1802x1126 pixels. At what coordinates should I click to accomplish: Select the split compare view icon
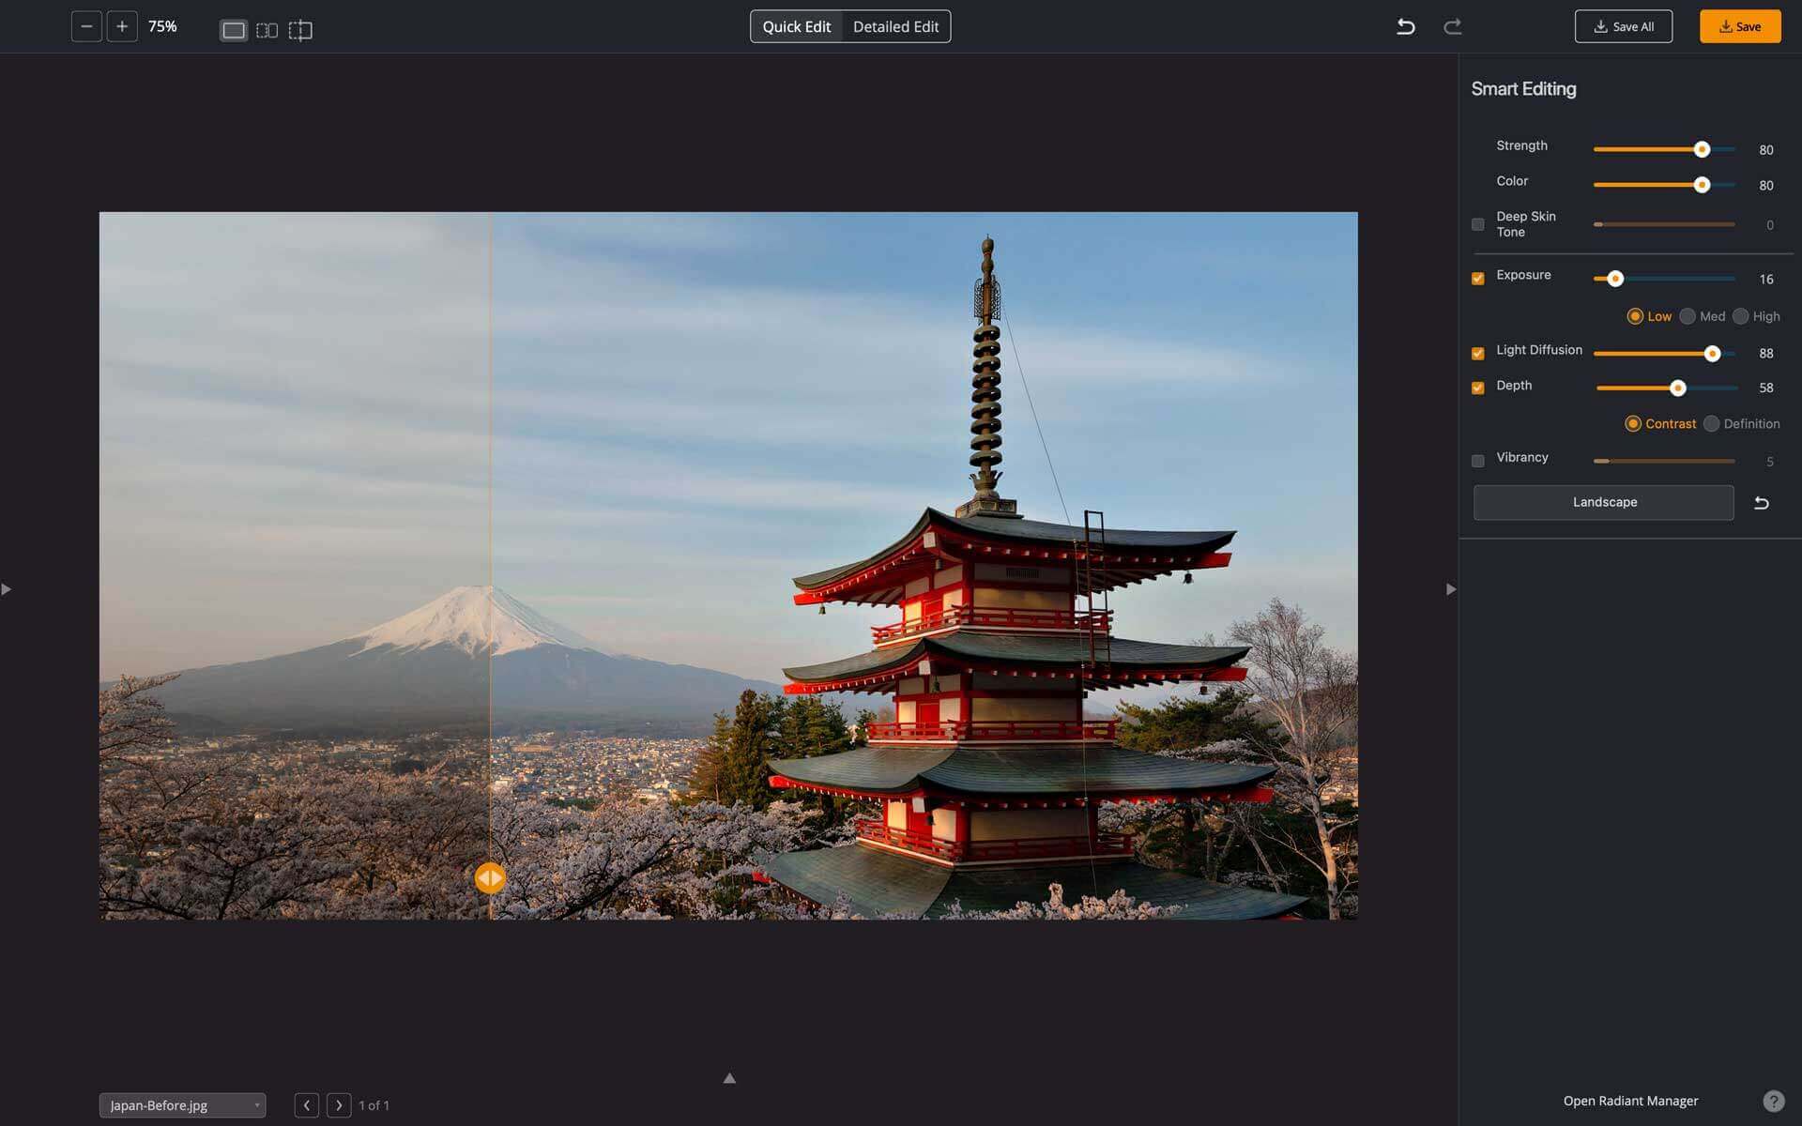[x=300, y=30]
